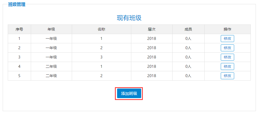Click the 二年级 cell in row 5
Viewport: 258px width, 113px height.
(x=51, y=76)
